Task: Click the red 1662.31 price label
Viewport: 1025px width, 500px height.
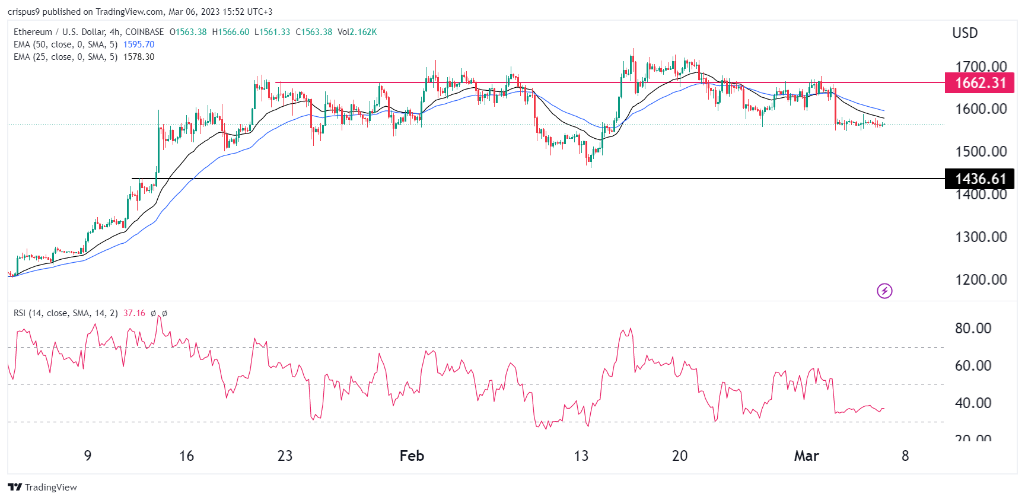Action: (x=979, y=83)
